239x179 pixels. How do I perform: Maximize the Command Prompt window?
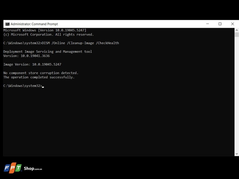click(x=220, y=24)
